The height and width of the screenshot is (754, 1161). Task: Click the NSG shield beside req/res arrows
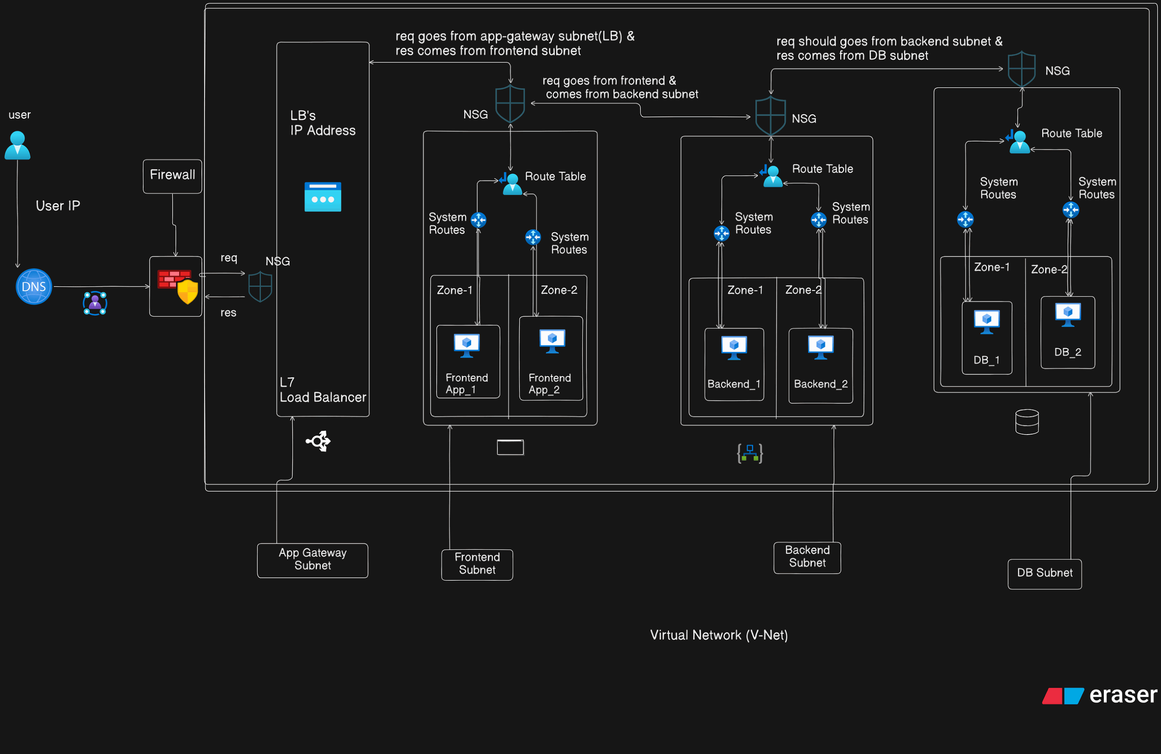(260, 286)
